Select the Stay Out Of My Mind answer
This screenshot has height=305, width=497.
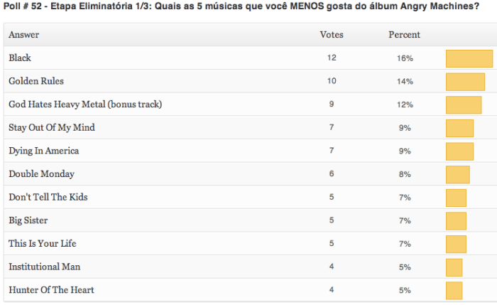[51, 128]
